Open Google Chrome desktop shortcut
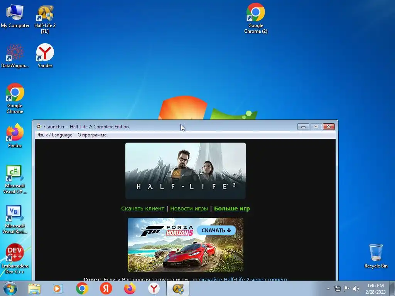The height and width of the screenshot is (296, 395). click(x=15, y=98)
